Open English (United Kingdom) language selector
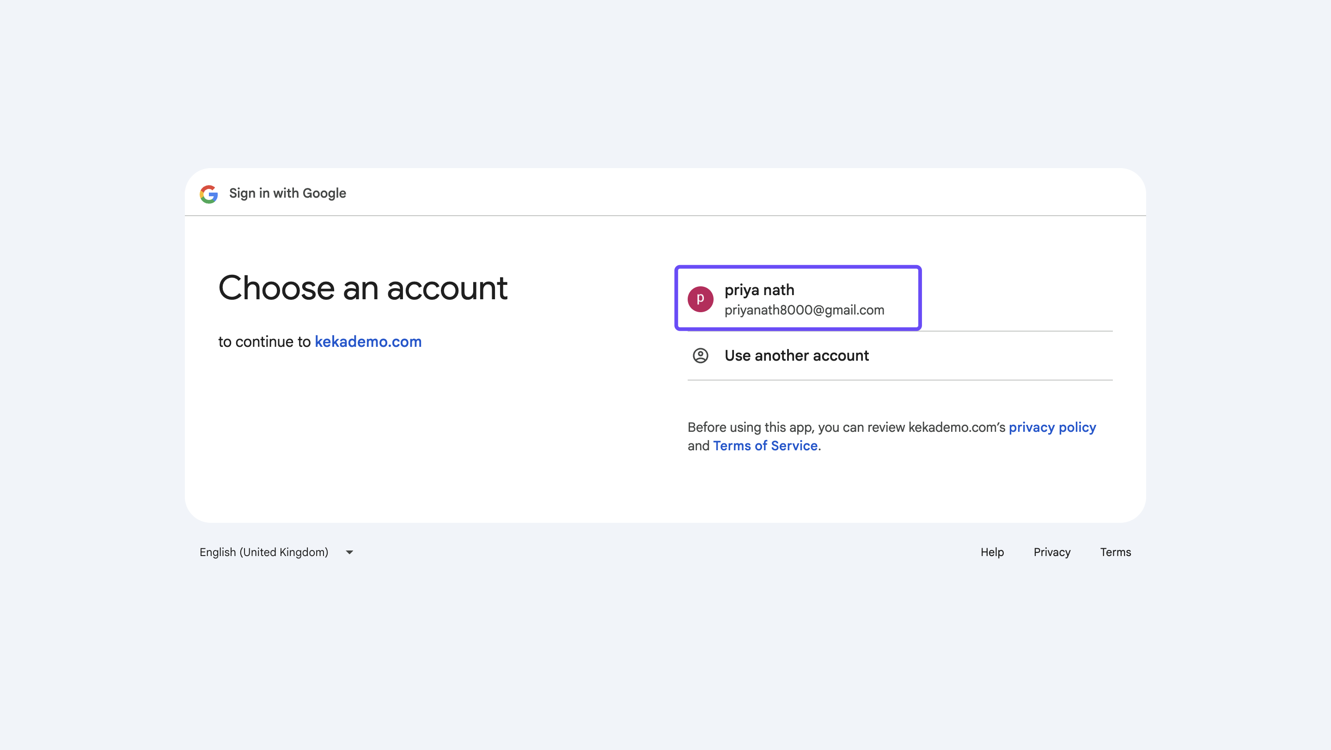1331x750 pixels. coord(264,552)
